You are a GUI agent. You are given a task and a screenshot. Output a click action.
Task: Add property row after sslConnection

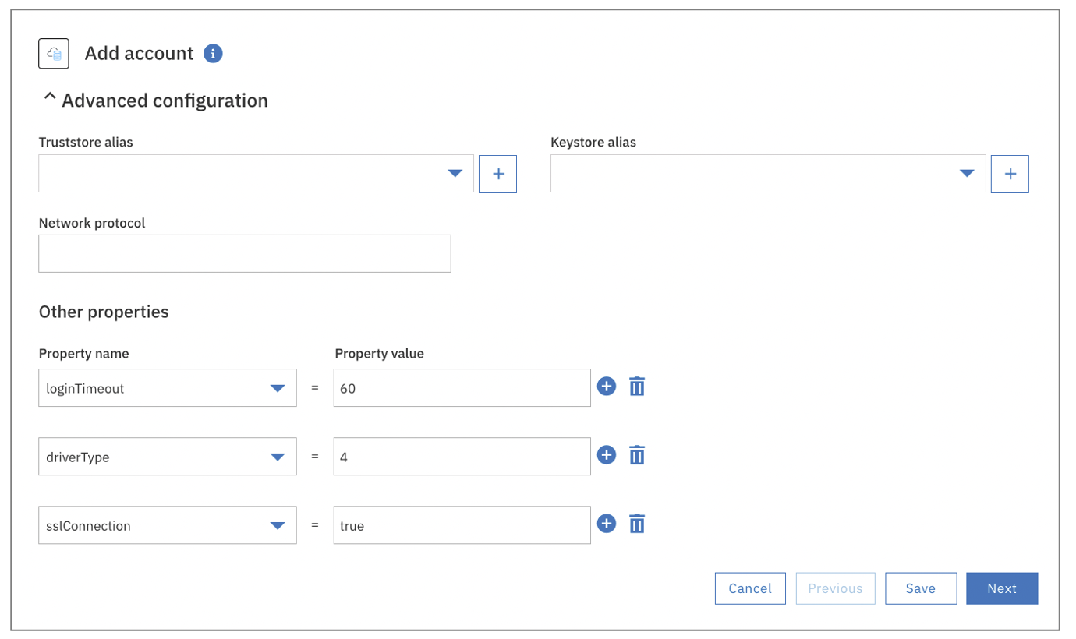(607, 524)
